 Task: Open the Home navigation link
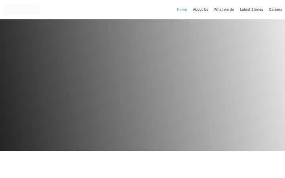(x=182, y=9)
